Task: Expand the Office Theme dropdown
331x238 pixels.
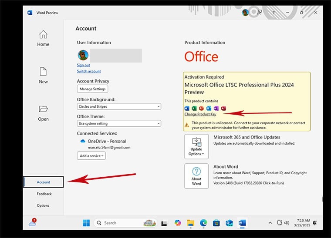Action: click(119, 123)
